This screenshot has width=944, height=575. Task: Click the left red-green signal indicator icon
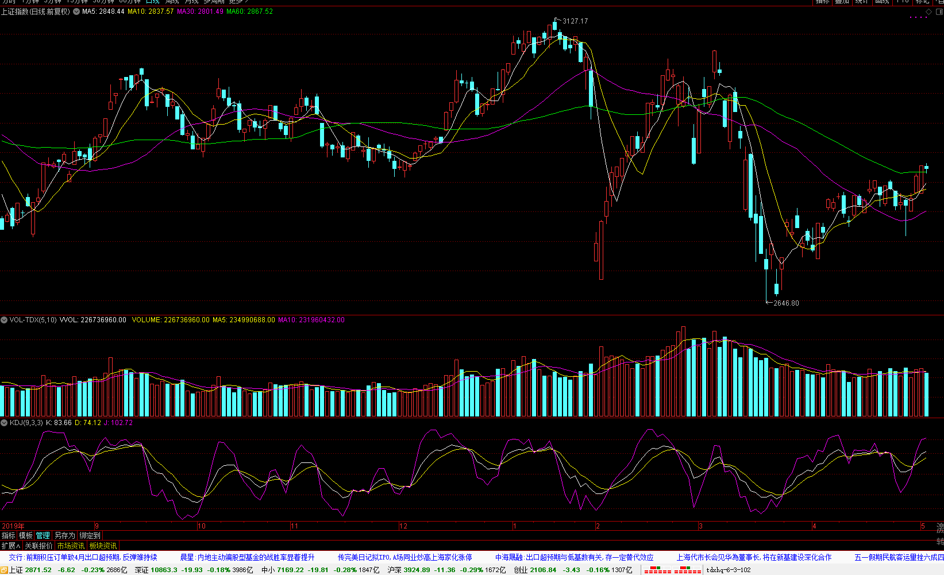(658, 570)
